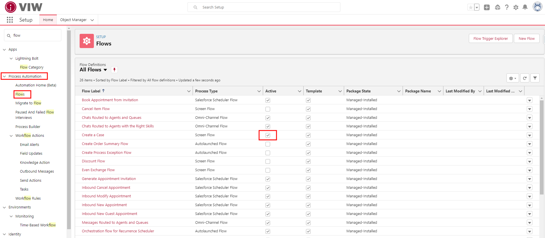Click the Global Actions plus icon
Viewport: 545px width, 238px height.
coord(487,7)
